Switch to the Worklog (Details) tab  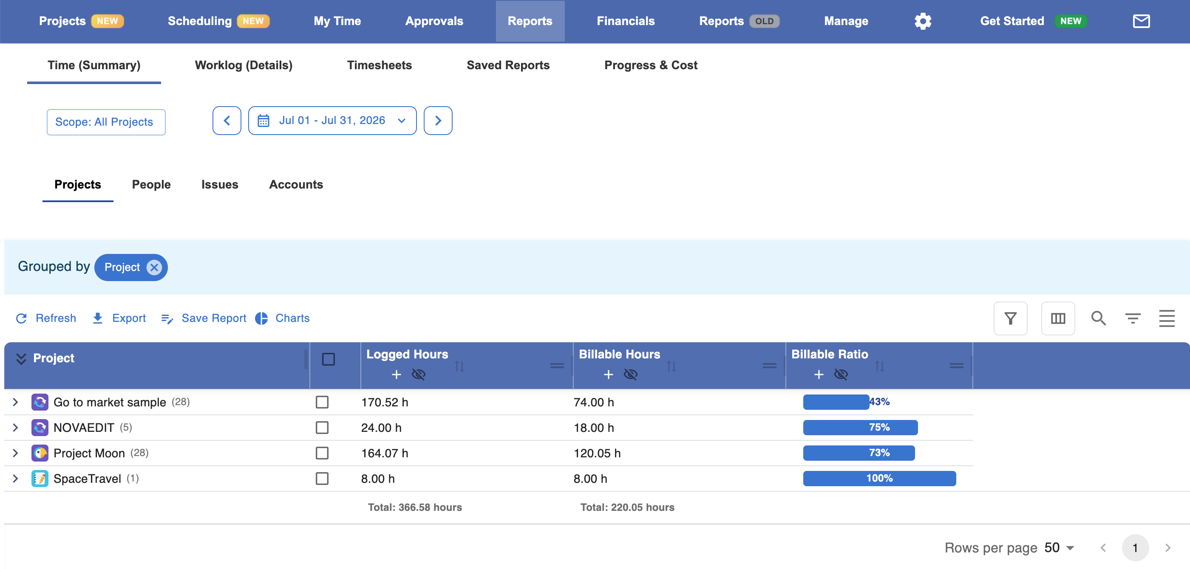244,65
